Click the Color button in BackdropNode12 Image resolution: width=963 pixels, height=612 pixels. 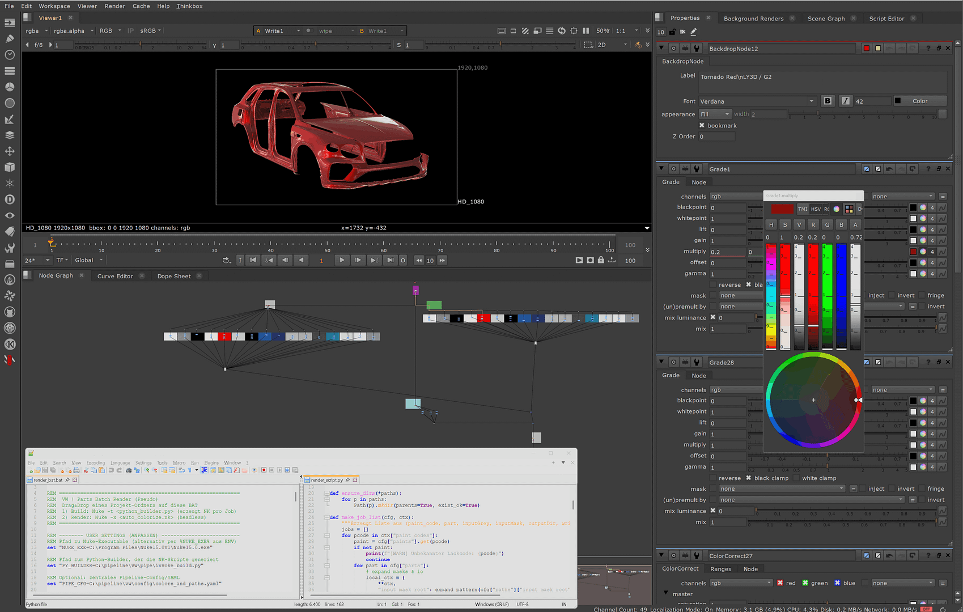[919, 101]
